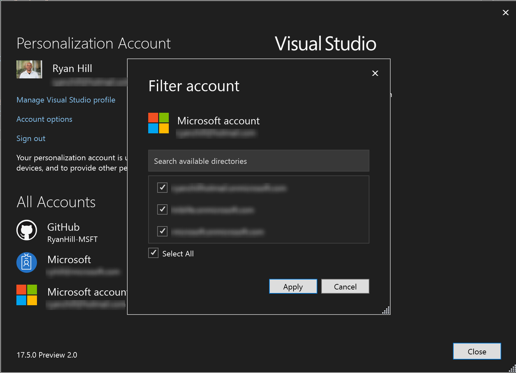Click the All Accounts heading
516x373 pixels.
(56, 202)
